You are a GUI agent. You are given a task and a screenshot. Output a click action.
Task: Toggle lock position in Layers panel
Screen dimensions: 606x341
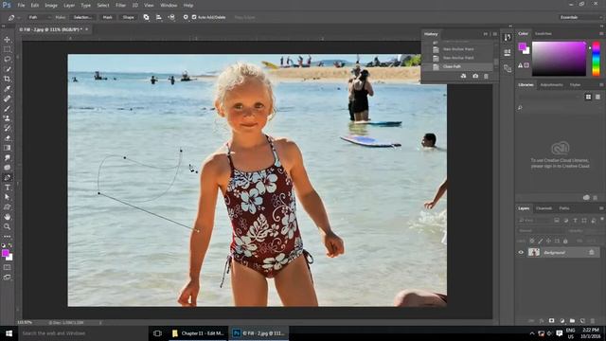coord(548,241)
